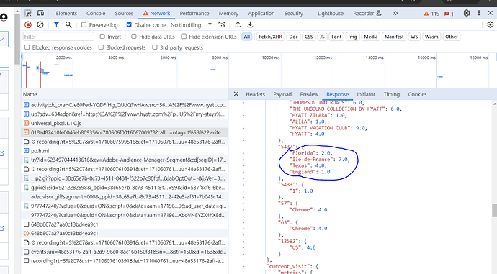Filter requests by Font
The width and height of the screenshot is (497, 274).
(x=336, y=37)
